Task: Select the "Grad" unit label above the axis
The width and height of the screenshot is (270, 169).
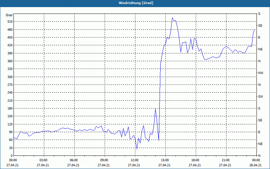Action: 9,15
